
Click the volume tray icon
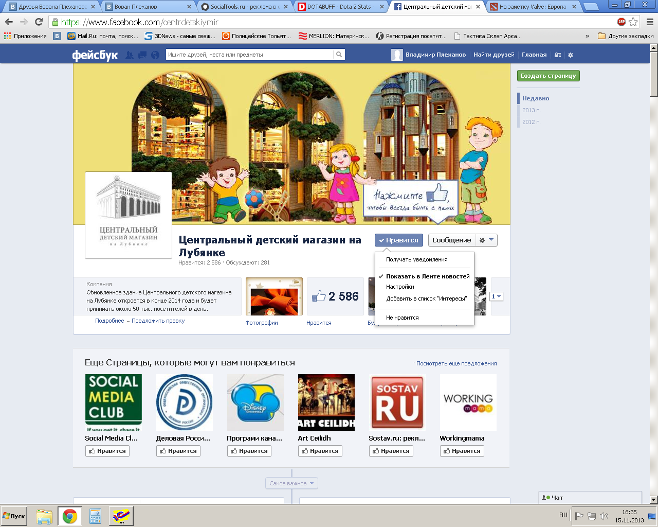coord(604,516)
